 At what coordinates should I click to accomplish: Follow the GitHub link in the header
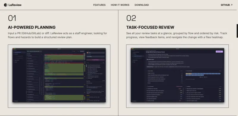point(227,5)
